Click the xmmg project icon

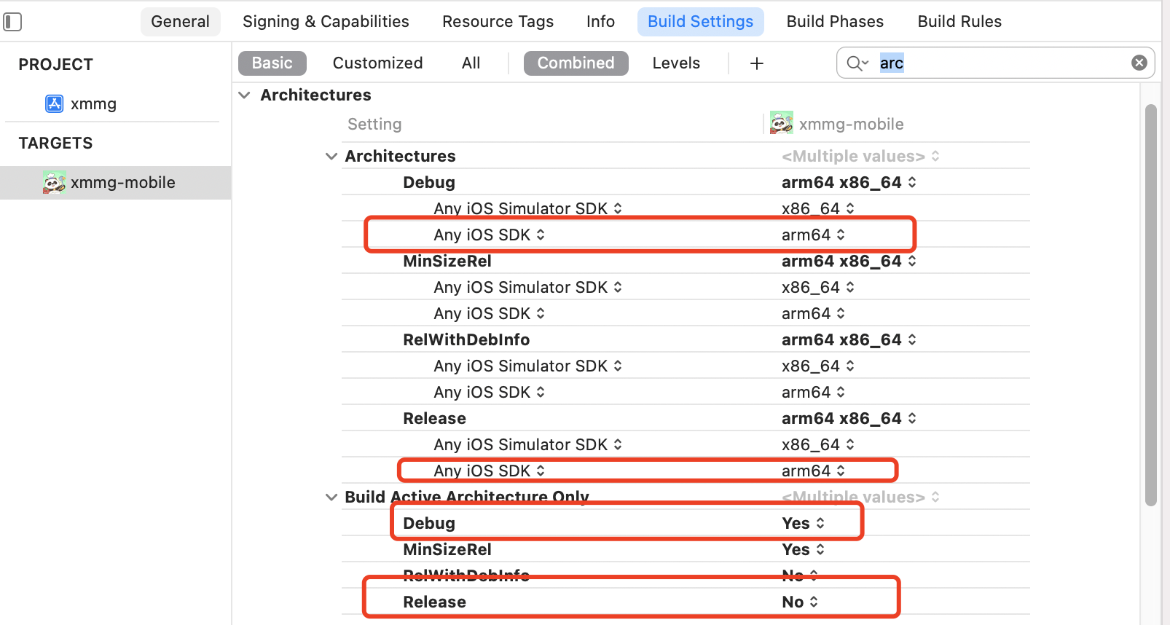[55, 103]
